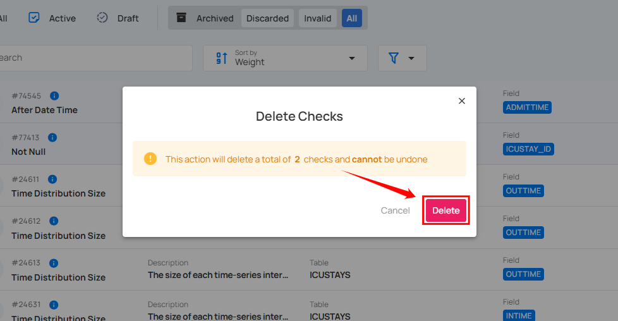Click the search input field
Image resolution: width=618 pixels, height=321 pixels.
pos(96,58)
